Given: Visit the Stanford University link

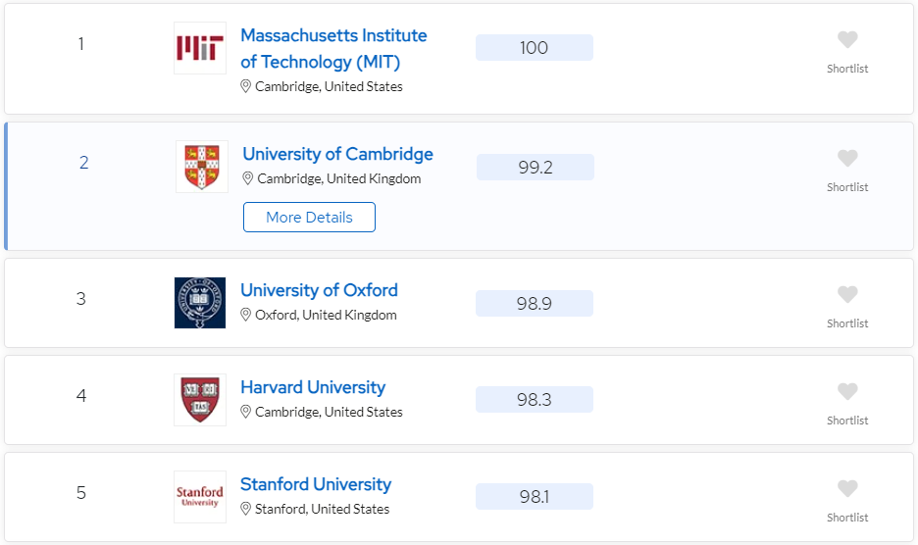Looking at the screenshot, I should (316, 484).
